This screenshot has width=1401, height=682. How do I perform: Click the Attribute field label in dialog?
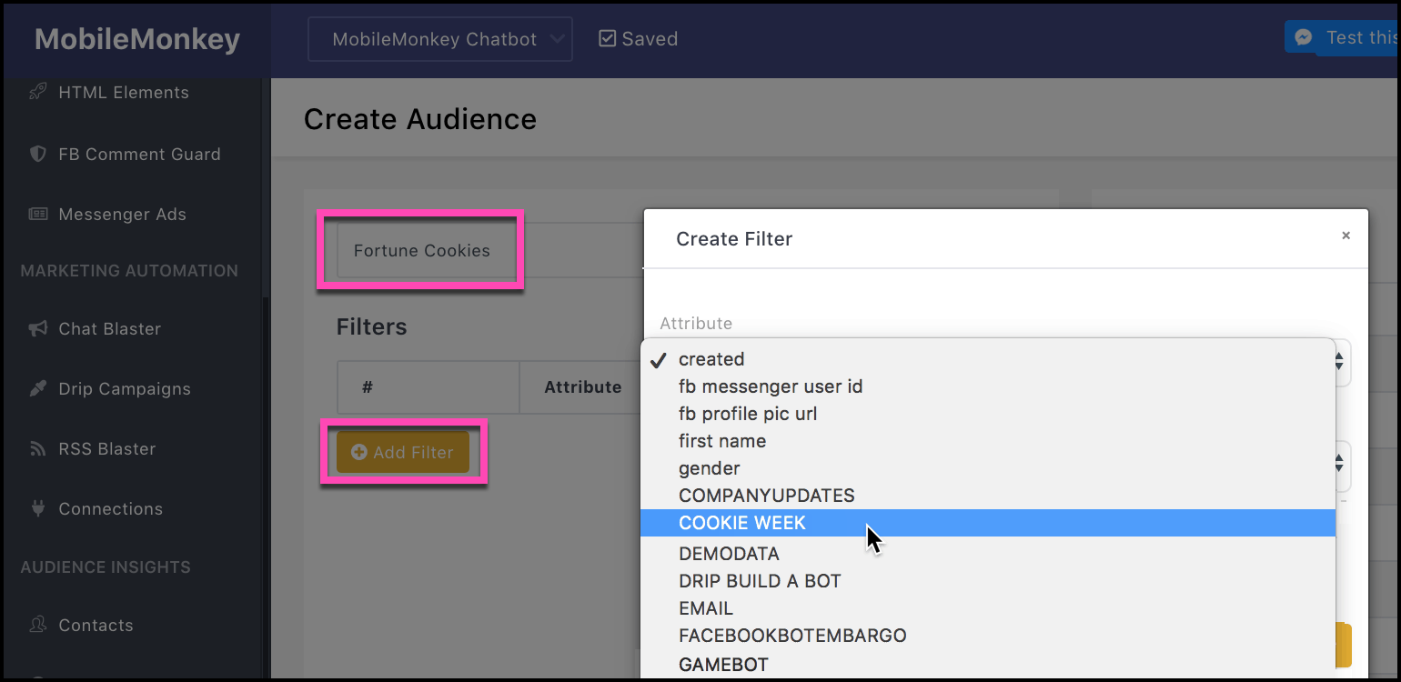click(696, 323)
